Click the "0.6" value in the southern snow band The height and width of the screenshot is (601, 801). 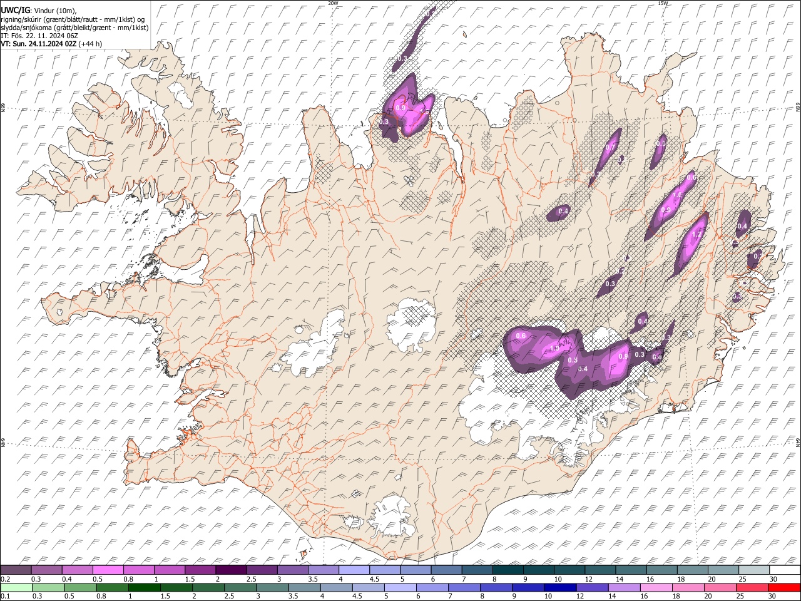(x=521, y=336)
